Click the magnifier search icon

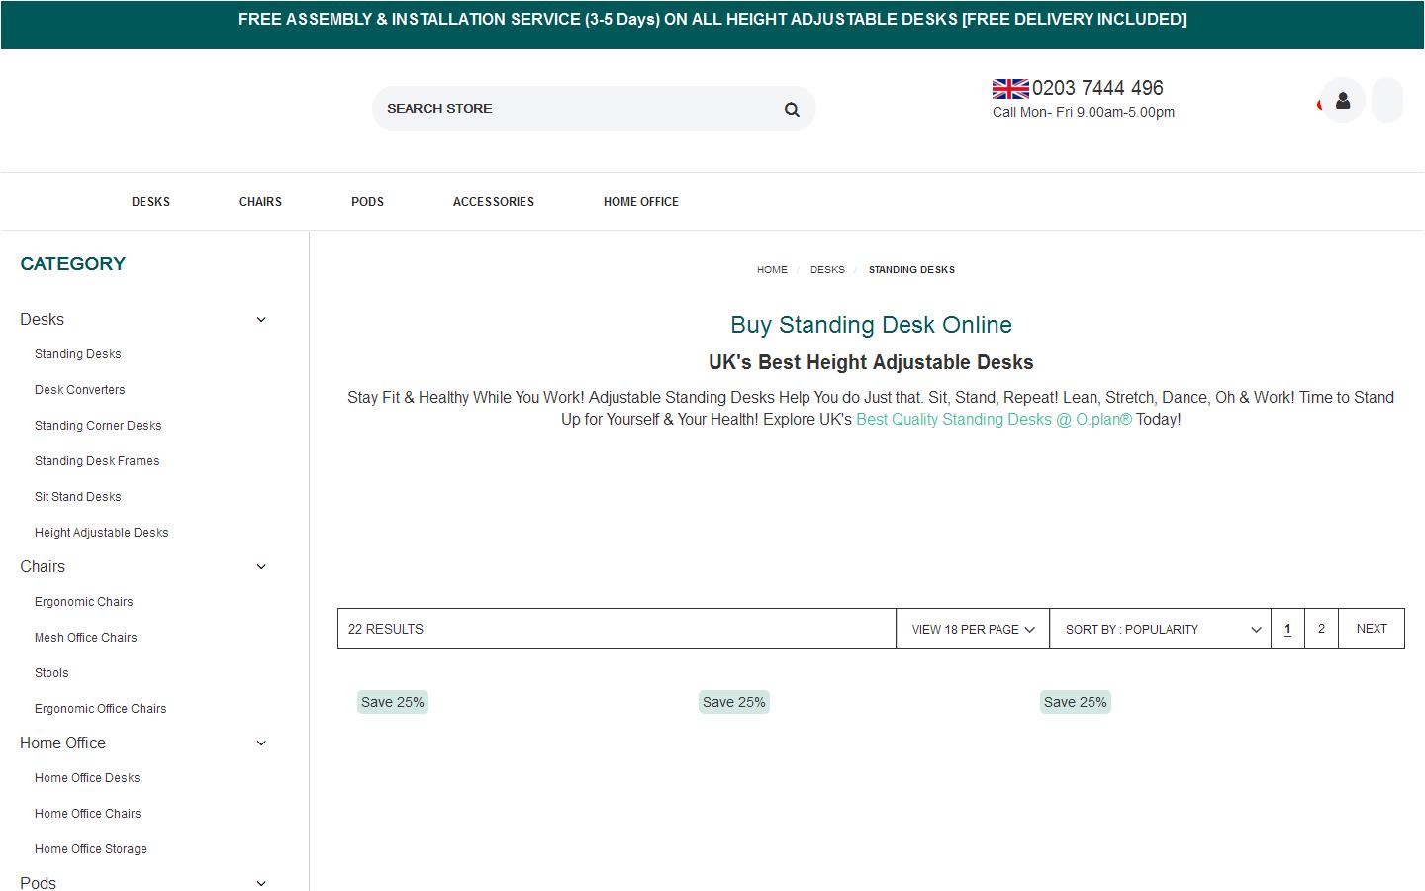(x=792, y=109)
